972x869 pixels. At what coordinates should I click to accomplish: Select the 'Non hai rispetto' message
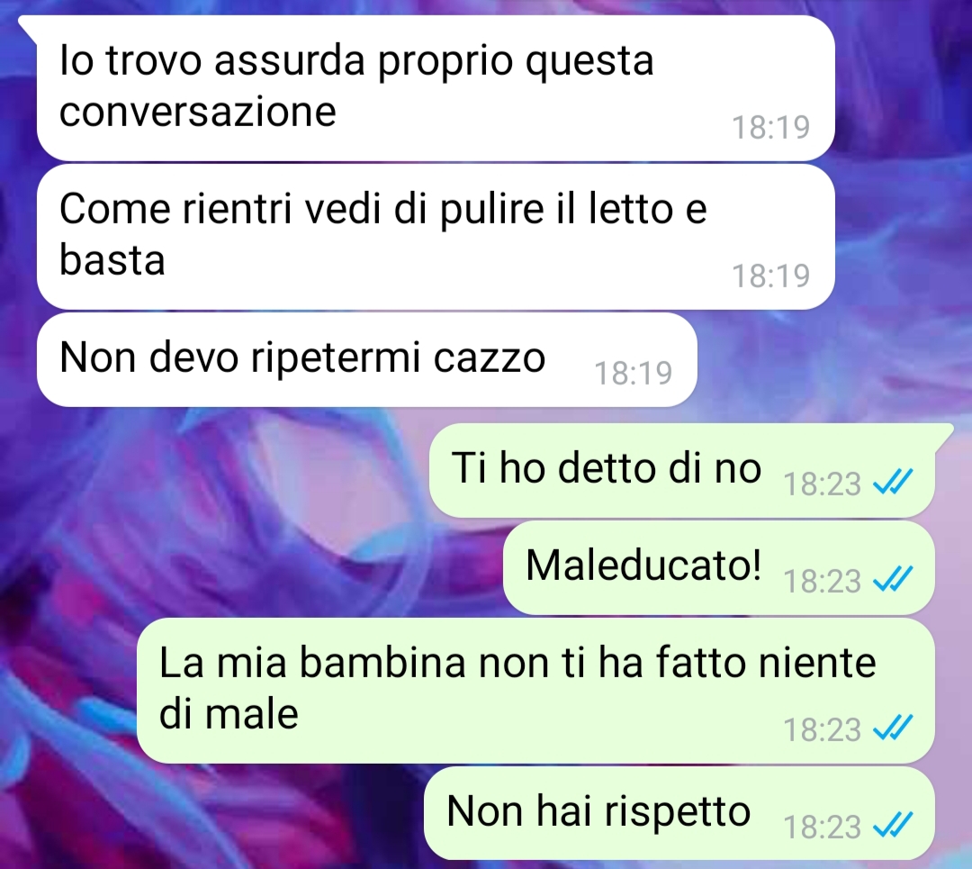679,813
